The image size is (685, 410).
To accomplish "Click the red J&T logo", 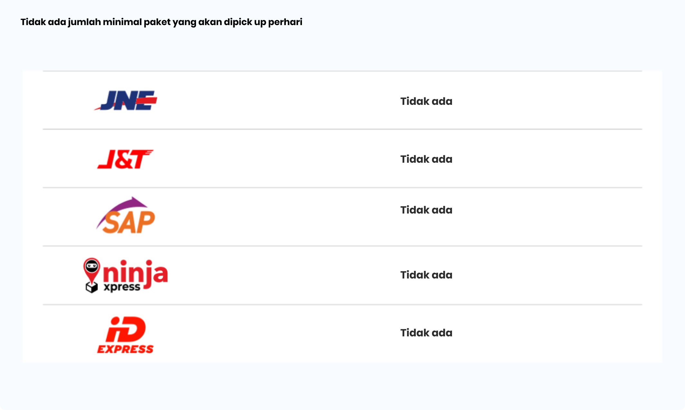I will click(126, 159).
